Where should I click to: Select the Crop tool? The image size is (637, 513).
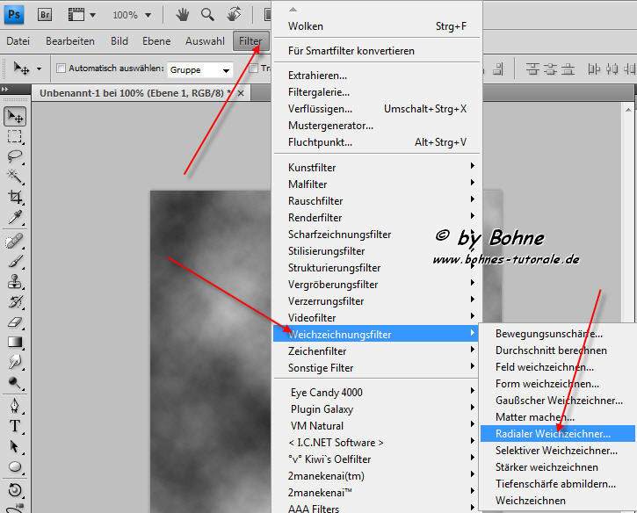click(x=15, y=197)
